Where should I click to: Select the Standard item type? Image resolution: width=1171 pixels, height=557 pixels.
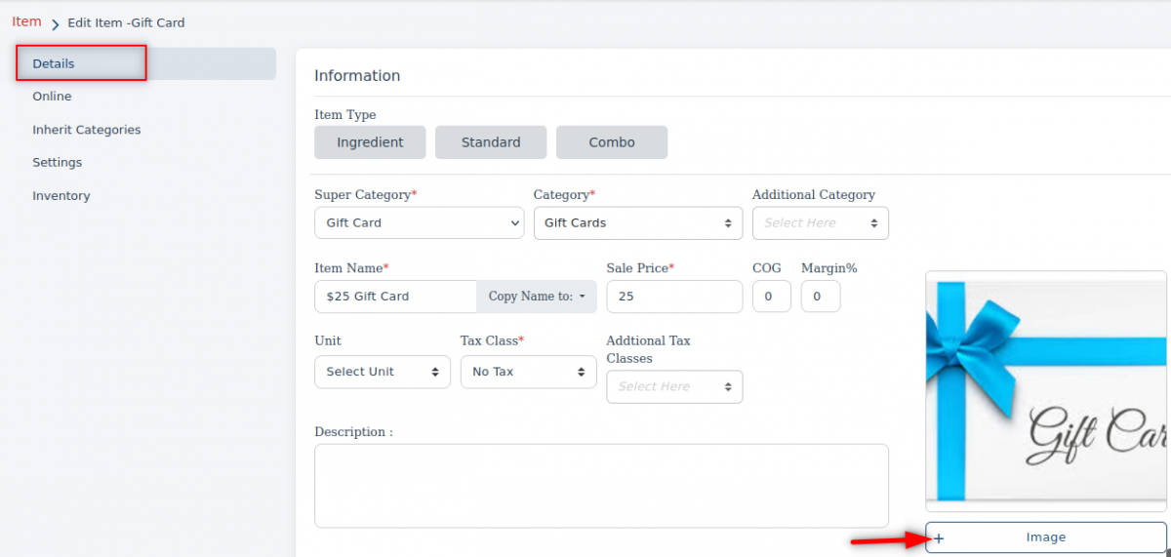click(491, 142)
